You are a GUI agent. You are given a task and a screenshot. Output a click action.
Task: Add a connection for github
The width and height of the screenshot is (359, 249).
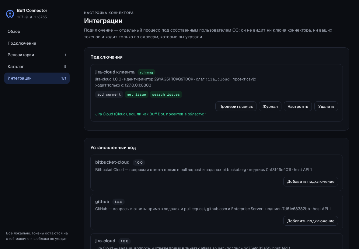click(310, 221)
